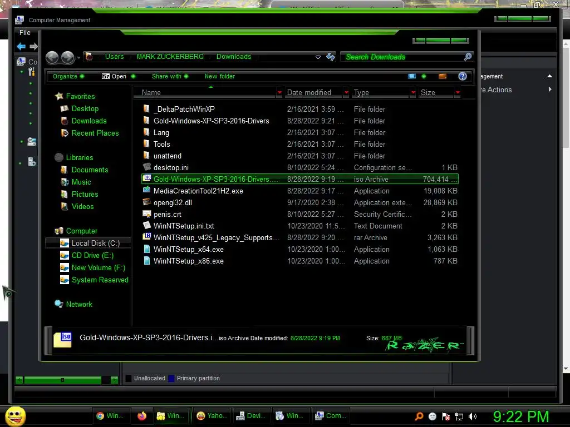Open the File menu in Computer Management
Screen dimensions: 570x427
tap(24, 33)
